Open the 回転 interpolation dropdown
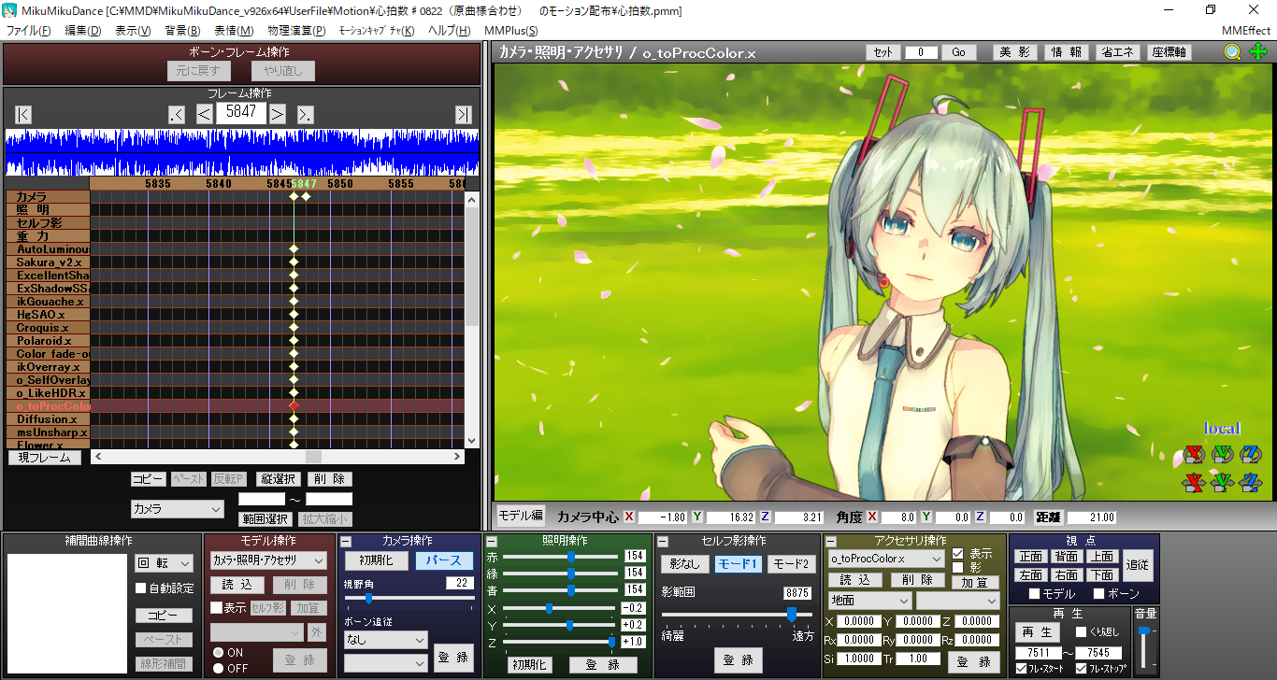This screenshot has height=680, width=1277. coord(164,563)
